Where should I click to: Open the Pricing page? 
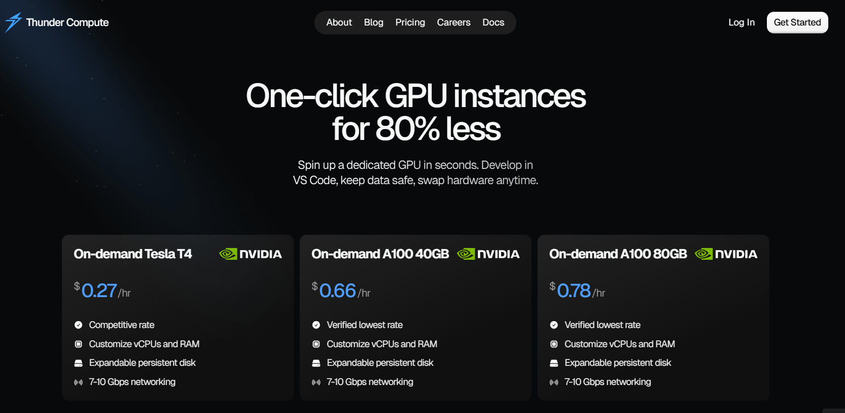(x=410, y=22)
